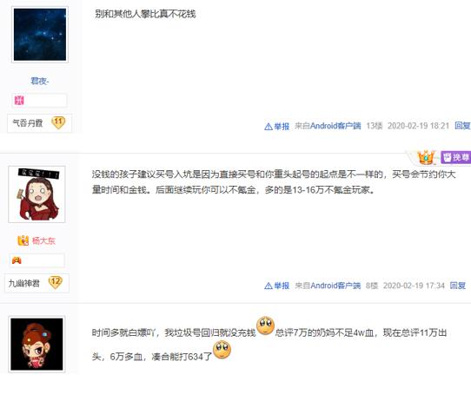Visit 杨大东 user profile link
The image size is (471, 401).
pos(43,240)
